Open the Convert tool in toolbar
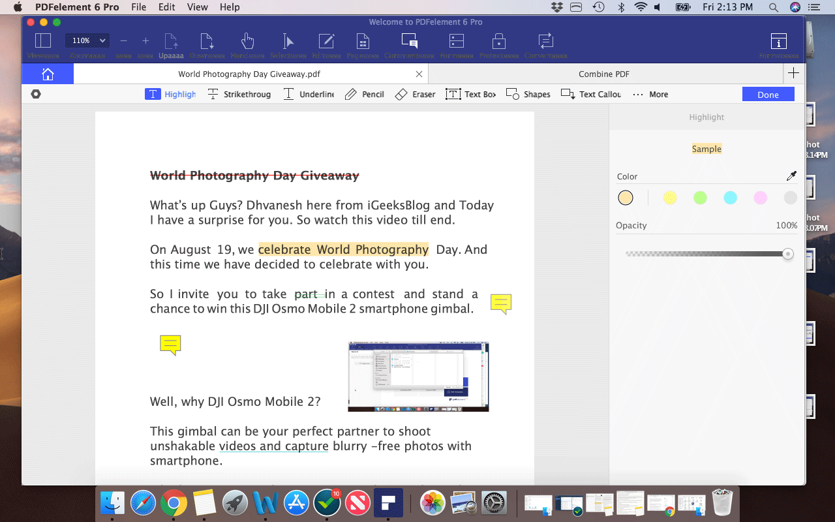The image size is (835, 522). coord(546,41)
